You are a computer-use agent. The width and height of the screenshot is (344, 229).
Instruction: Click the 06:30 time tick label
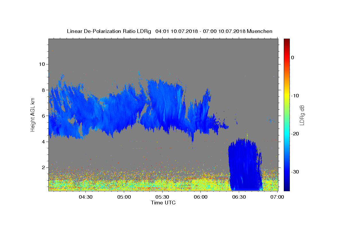pyautogui.click(x=239, y=197)
